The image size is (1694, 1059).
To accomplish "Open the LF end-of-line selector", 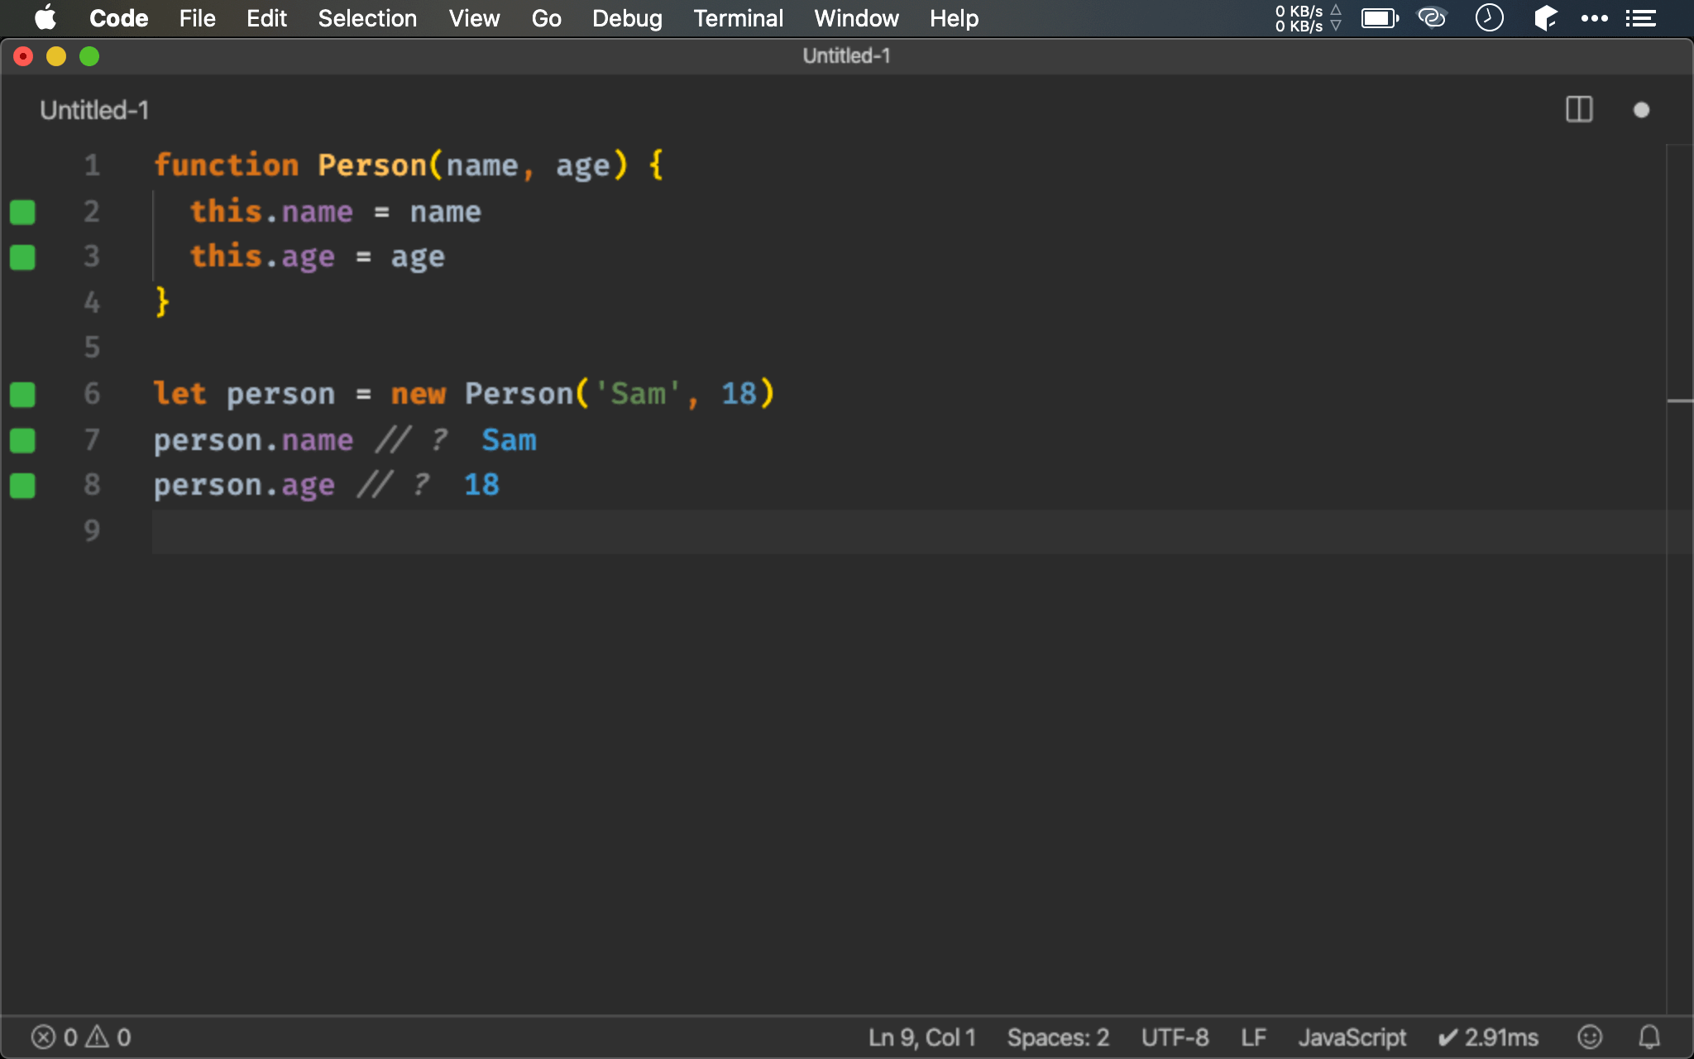I will pyautogui.click(x=1253, y=1037).
